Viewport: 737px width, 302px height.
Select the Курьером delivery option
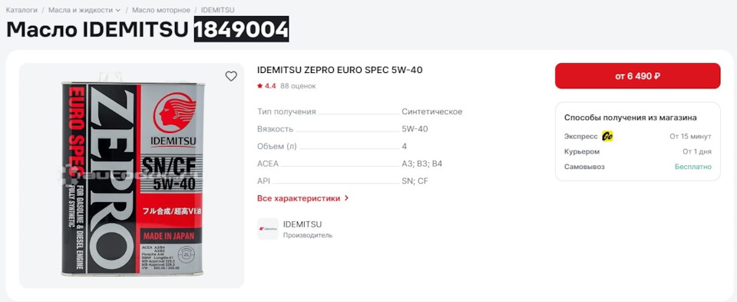tap(637, 151)
